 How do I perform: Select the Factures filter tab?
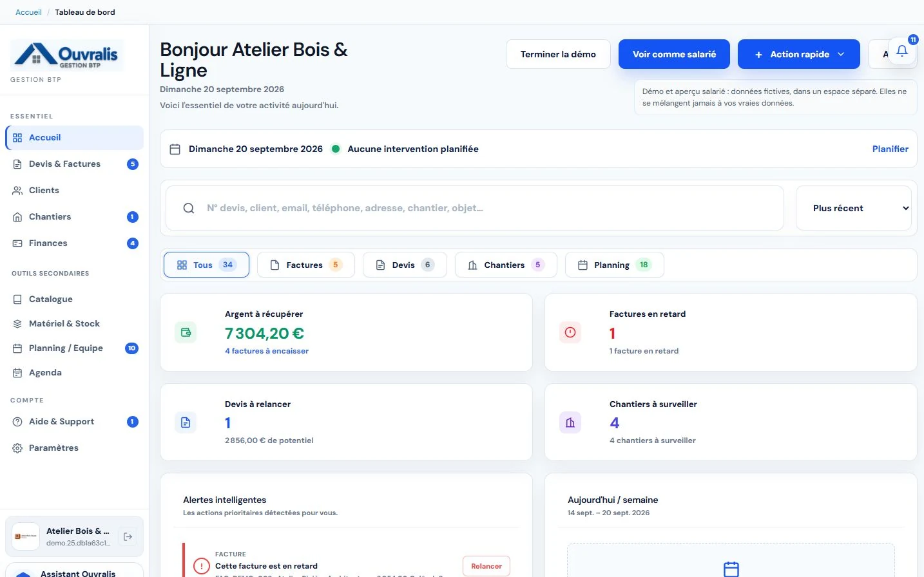pyautogui.click(x=306, y=265)
